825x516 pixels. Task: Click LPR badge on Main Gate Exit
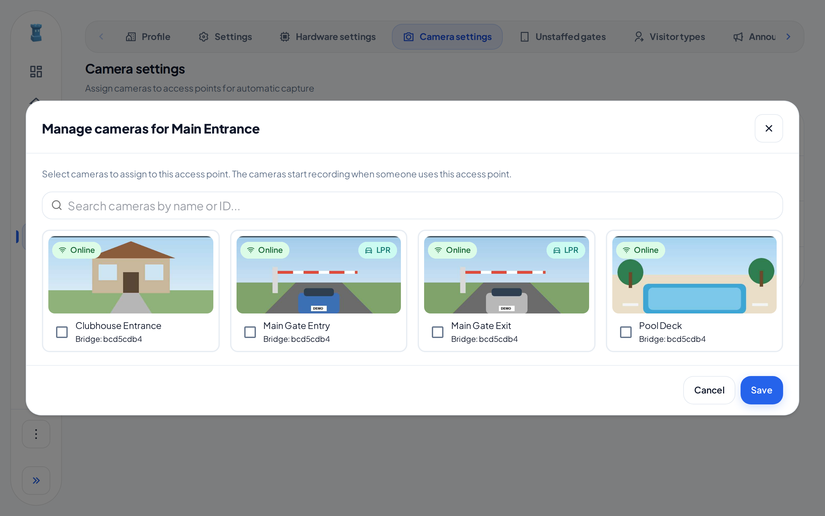pyautogui.click(x=566, y=250)
